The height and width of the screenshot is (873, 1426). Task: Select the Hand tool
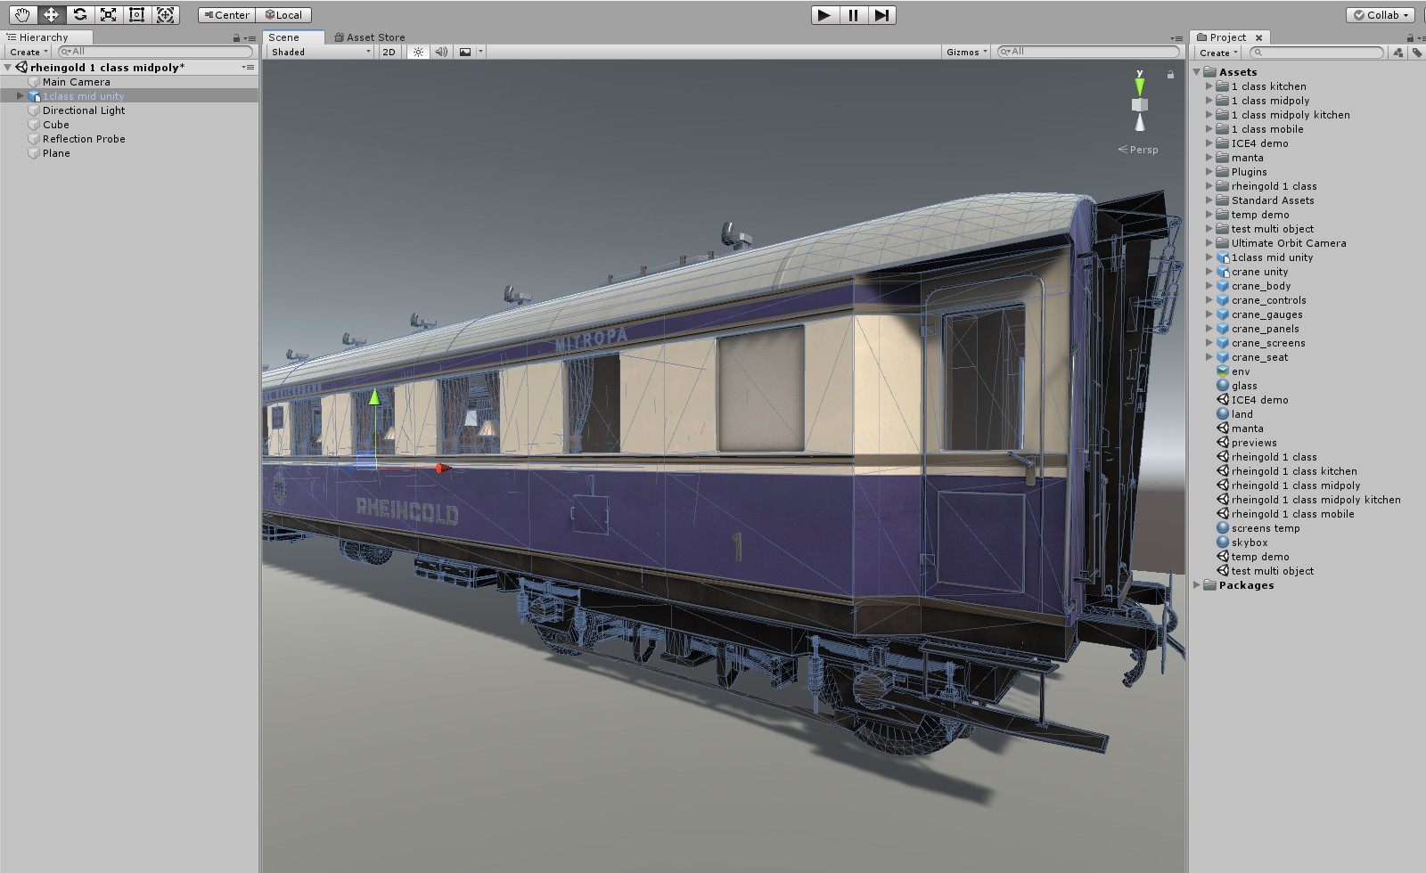(x=22, y=14)
